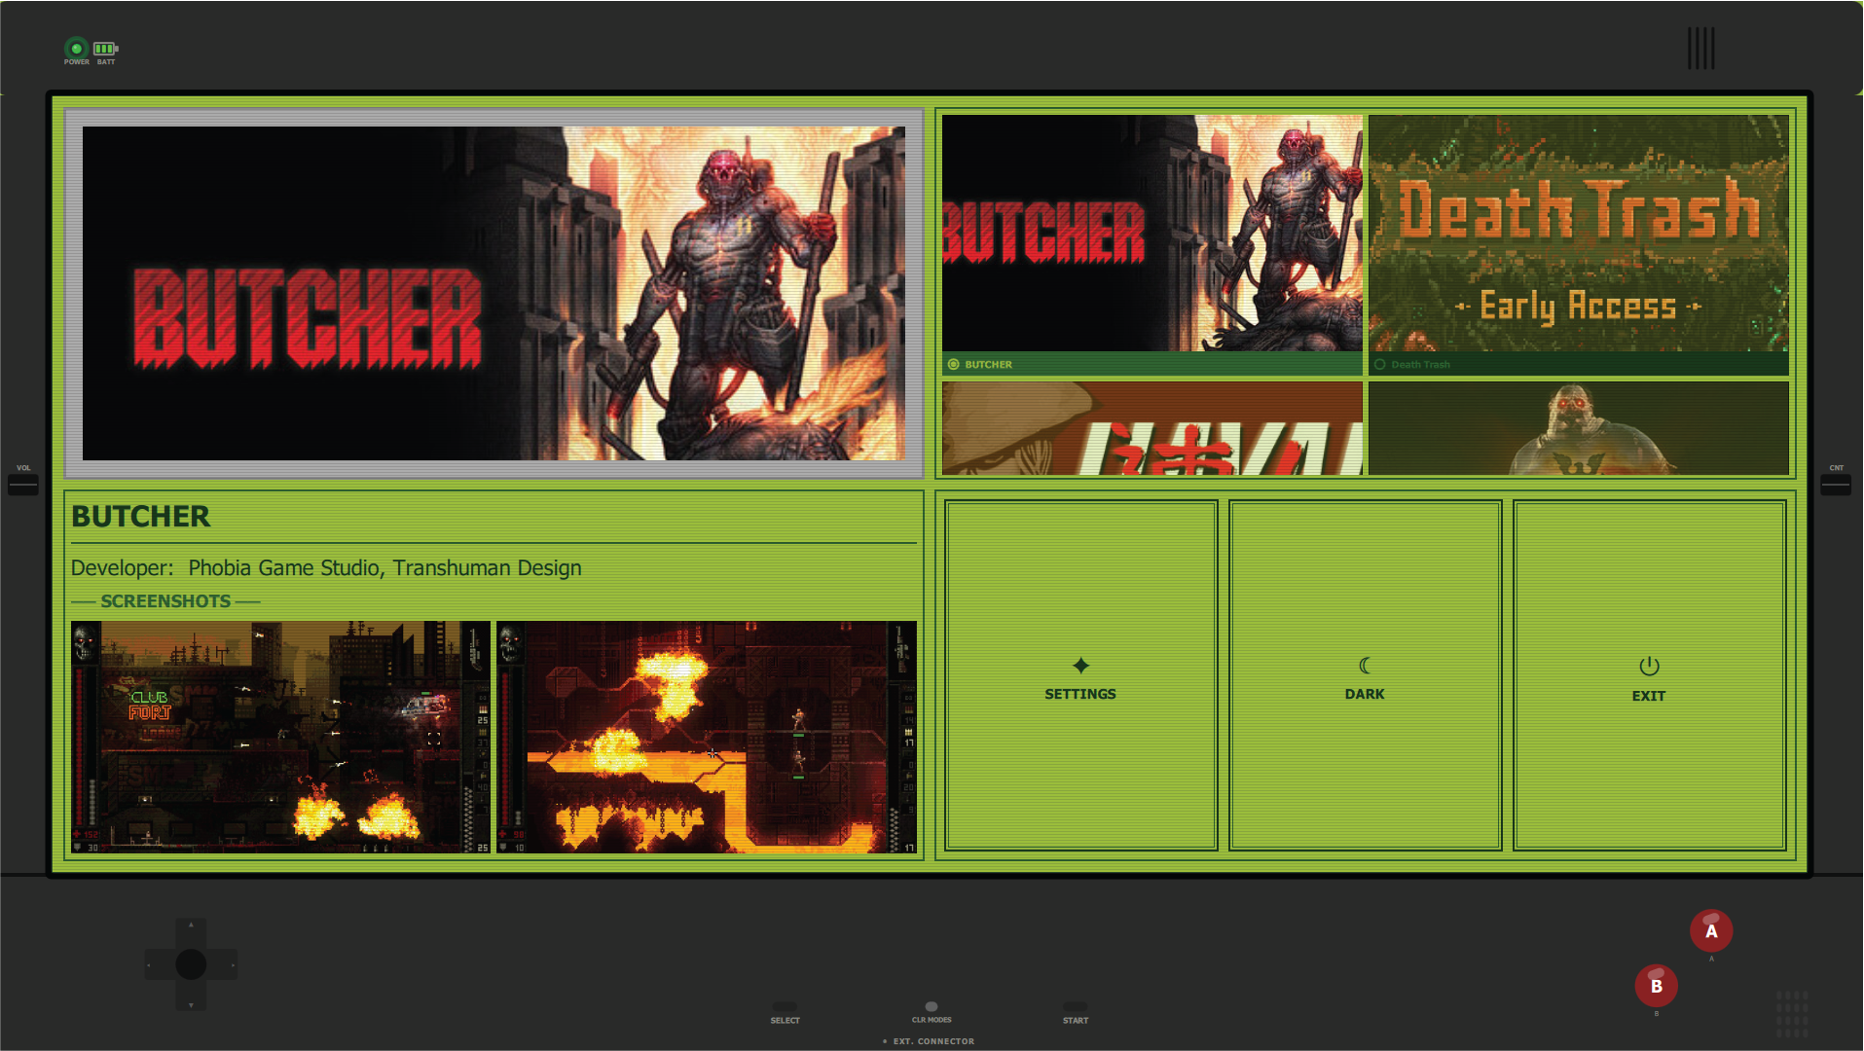Viewport: 1864px width, 1051px height.
Task: View the lava level gameplay screenshot
Action: (x=707, y=737)
